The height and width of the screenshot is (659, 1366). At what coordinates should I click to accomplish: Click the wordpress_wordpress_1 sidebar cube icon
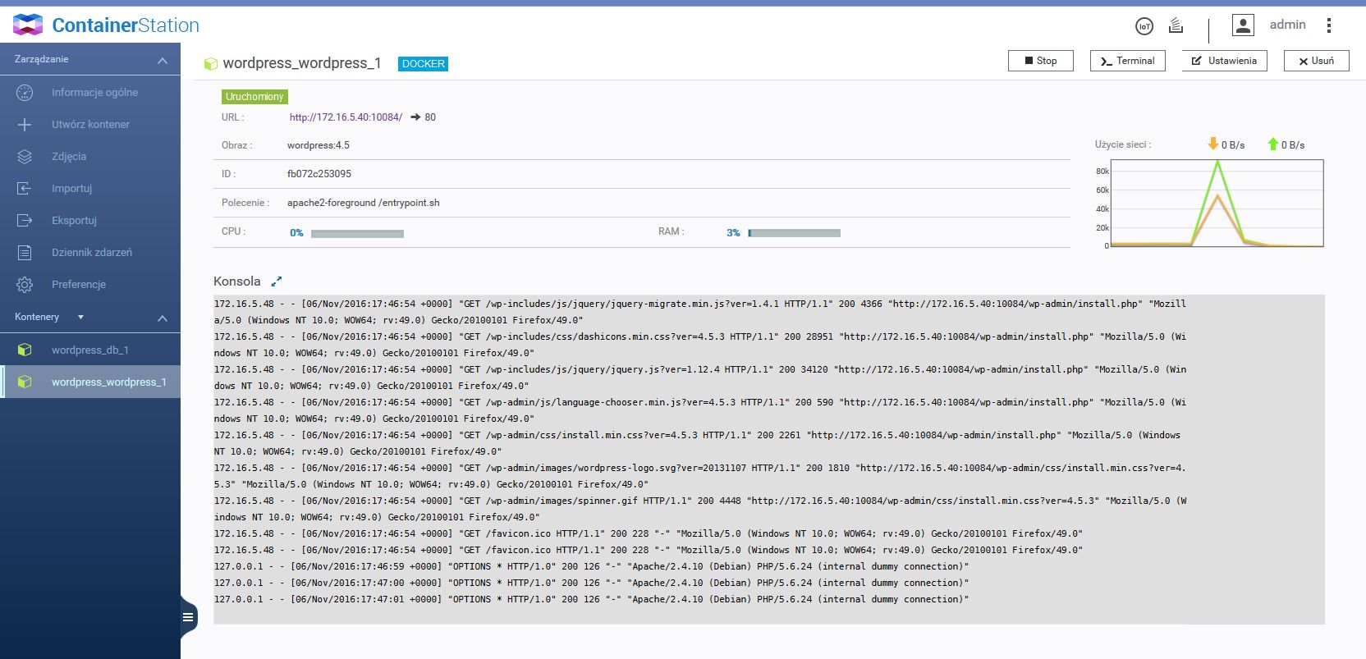25,382
